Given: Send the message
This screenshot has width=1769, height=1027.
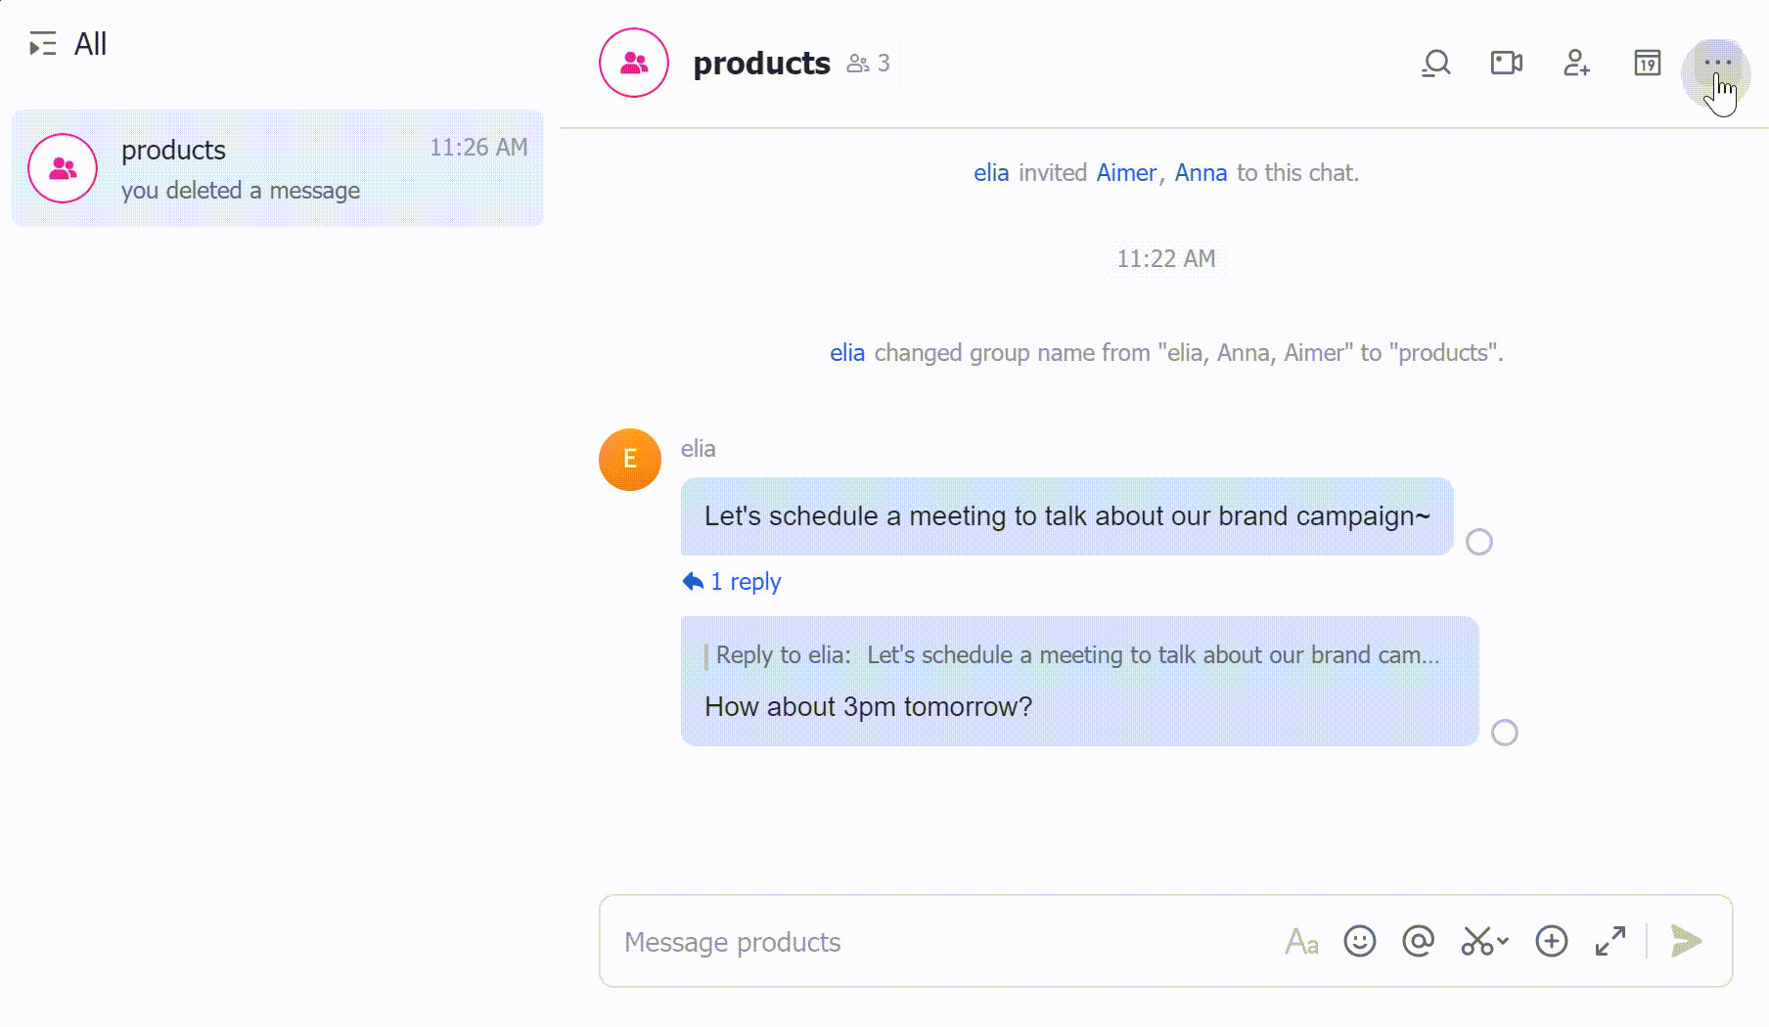Looking at the screenshot, I should [1685, 942].
